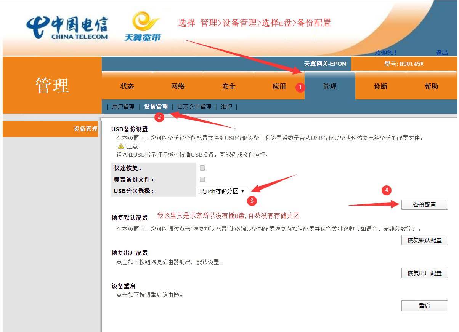Click the 恢复默认配置 button
459x332 pixels.
424,240
